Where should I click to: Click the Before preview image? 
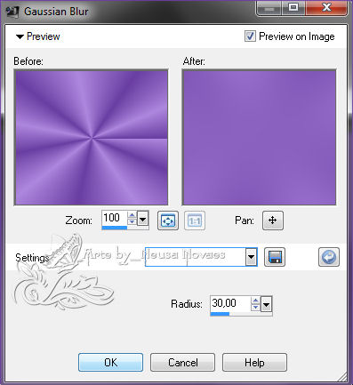pos(92,138)
